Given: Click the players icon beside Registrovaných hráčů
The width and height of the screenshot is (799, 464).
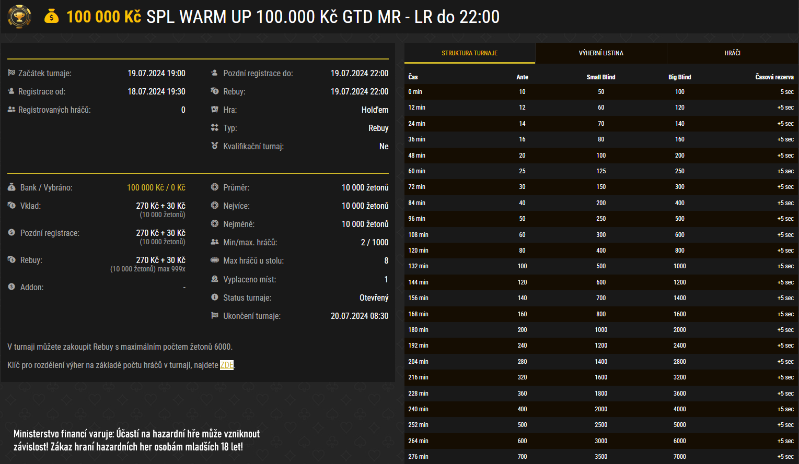Looking at the screenshot, I should 10,110.
